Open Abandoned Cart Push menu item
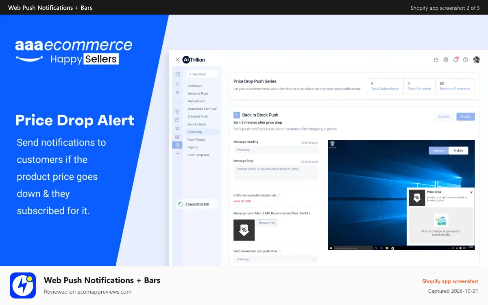This screenshot has height=305, width=488. coord(203,109)
